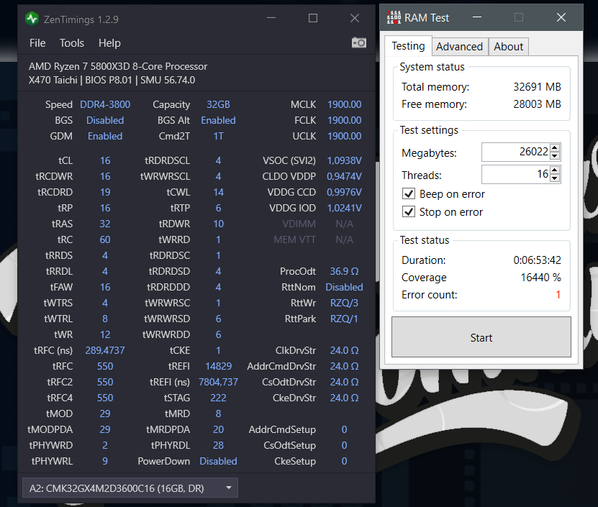
Task: Click the tRAS value 32
Action: [105, 224]
